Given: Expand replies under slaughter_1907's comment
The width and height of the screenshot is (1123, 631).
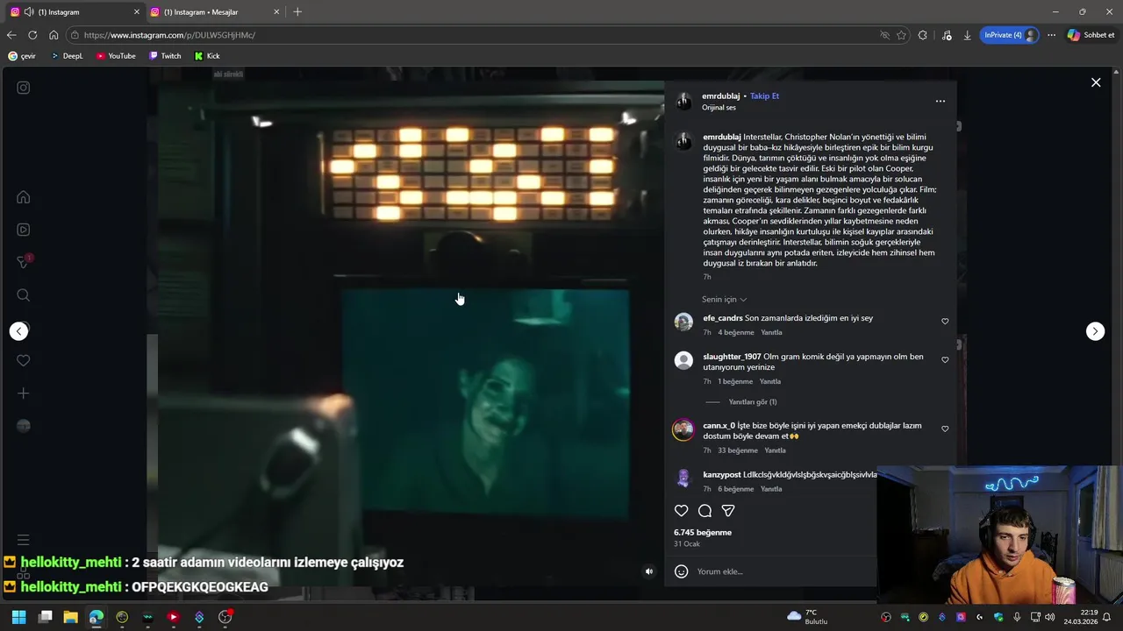Looking at the screenshot, I should tap(753, 402).
